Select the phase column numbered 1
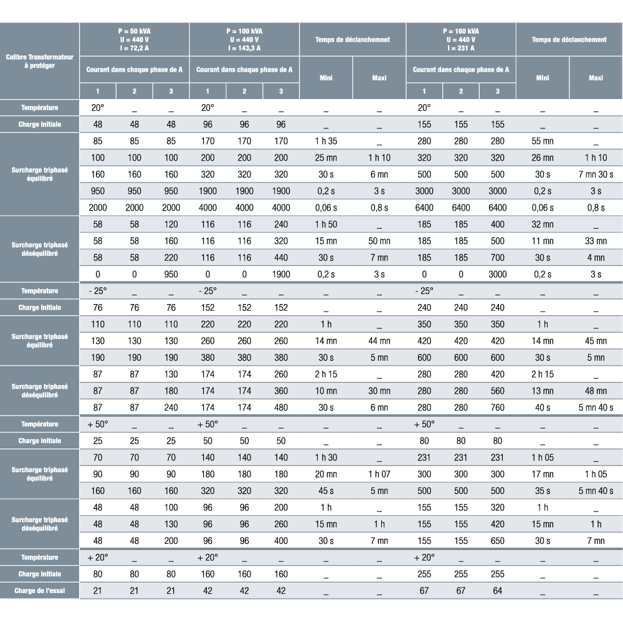The image size is (623, 623). click(98, 90)
